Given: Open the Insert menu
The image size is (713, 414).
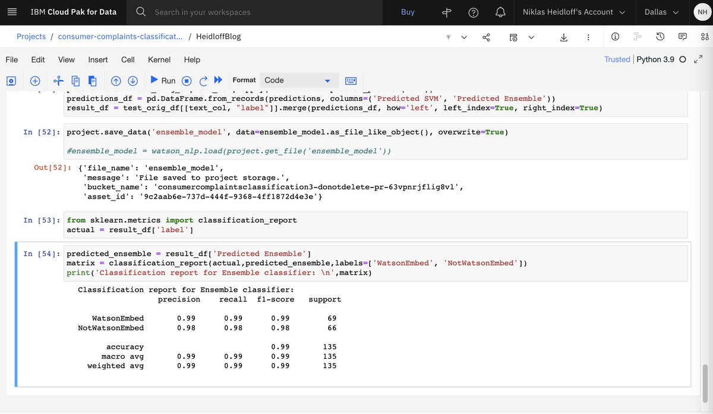Looking at the screenshot, I should coord(98,59).
